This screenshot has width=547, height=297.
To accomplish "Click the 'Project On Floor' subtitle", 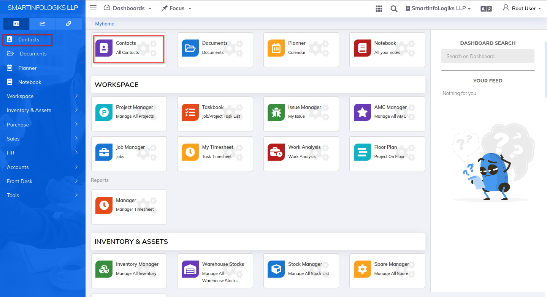I will tap(389, 156).
